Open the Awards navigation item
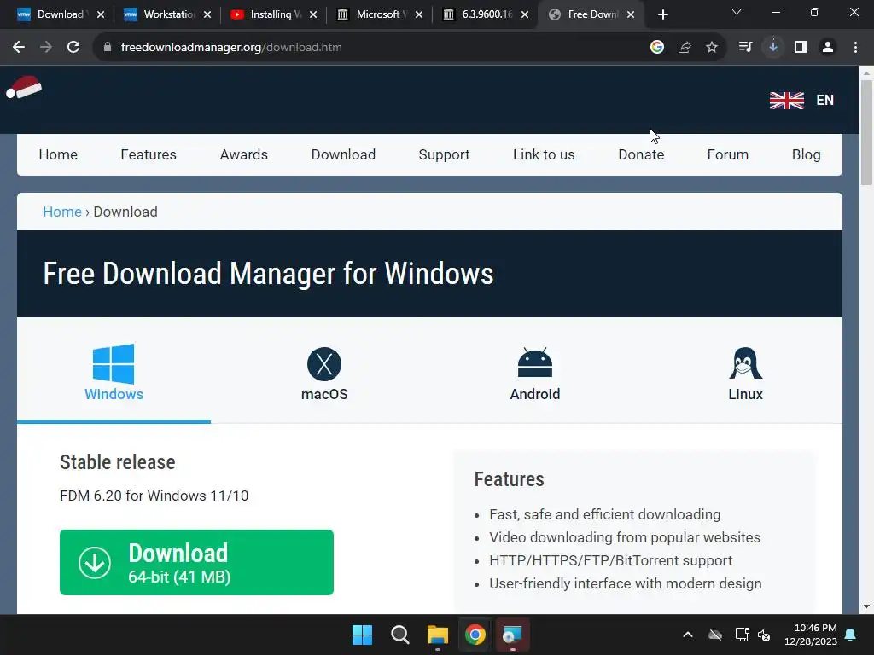 (x=243, y=155)
